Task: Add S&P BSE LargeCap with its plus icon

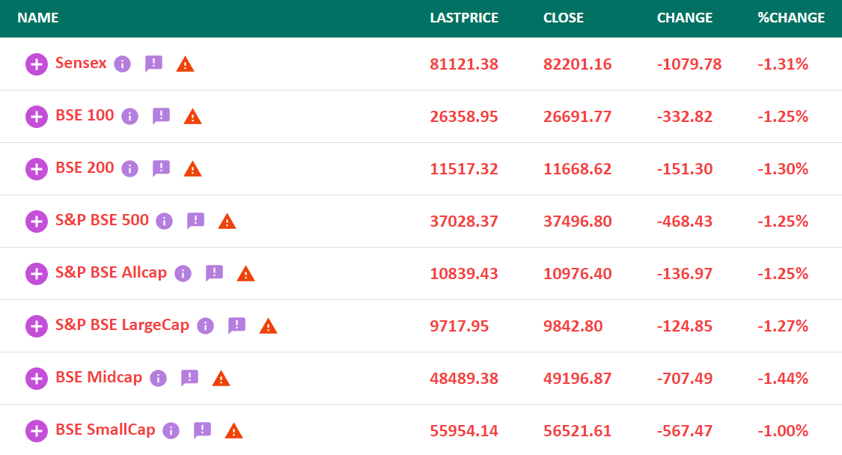Action: pyautogui.click(x=37, y=326)
